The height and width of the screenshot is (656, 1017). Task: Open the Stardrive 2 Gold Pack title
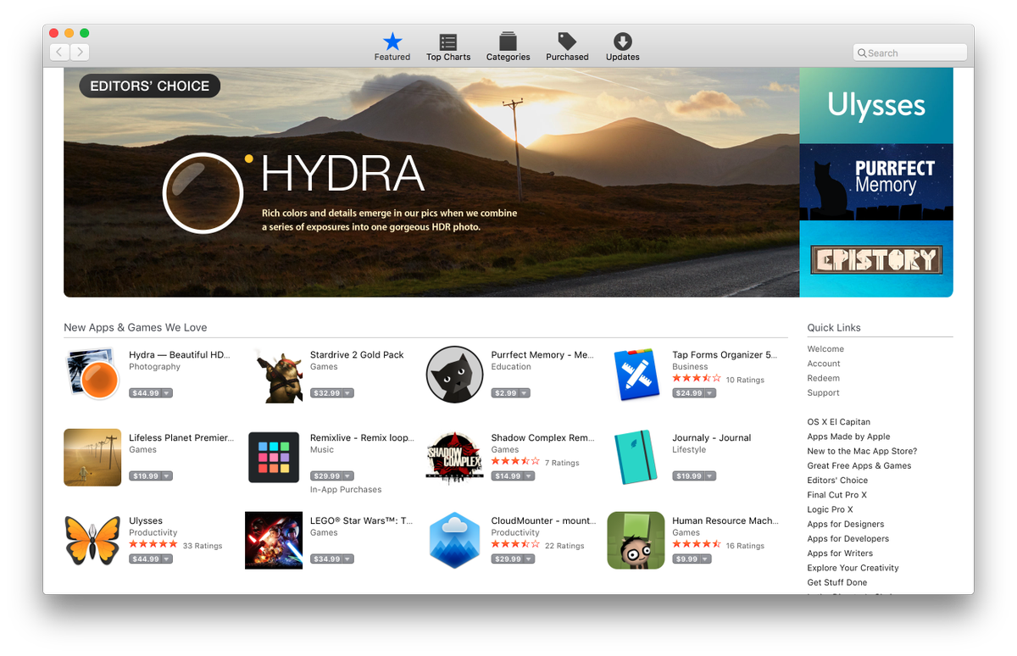pos(357,355)
